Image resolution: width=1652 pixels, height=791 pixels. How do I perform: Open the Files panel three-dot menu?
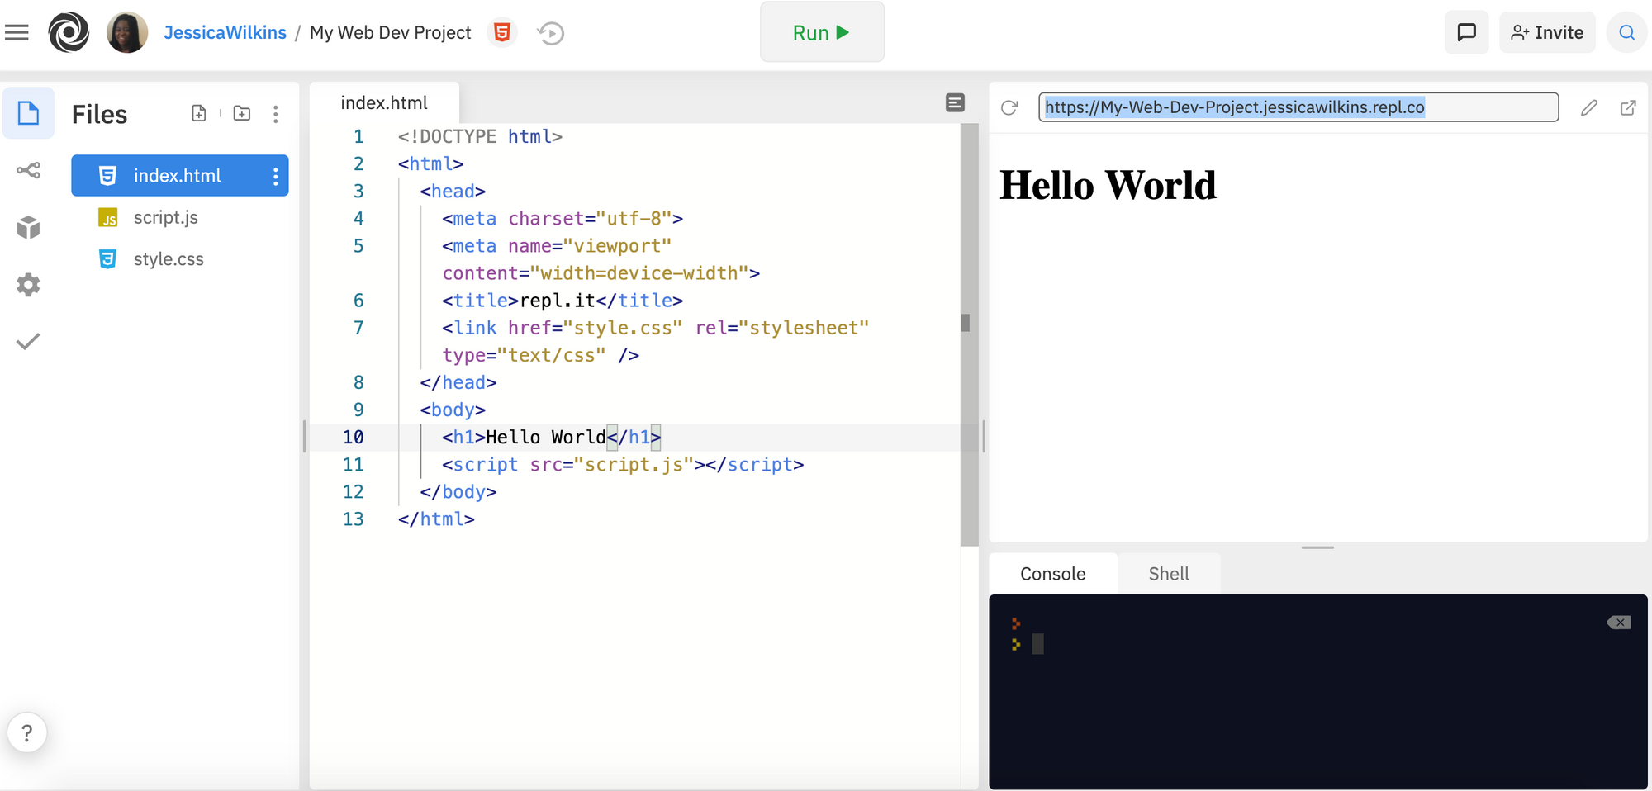275,114
